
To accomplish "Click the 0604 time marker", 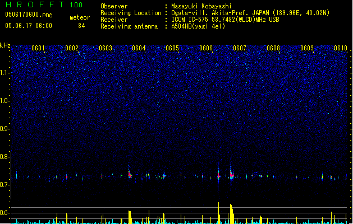I will coord(139,48).
